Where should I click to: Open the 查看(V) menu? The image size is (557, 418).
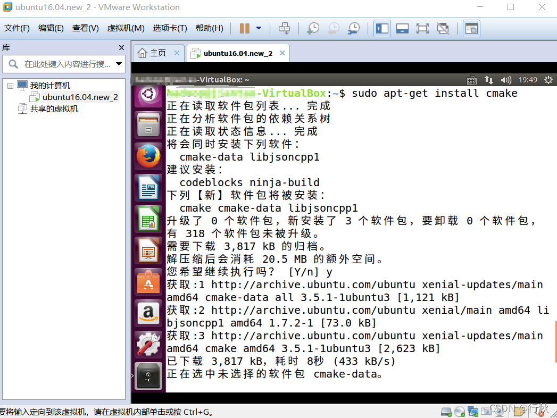(x=85, y=28)
